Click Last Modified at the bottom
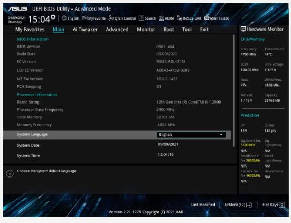Screen dimensions: 291x223 point(203,205)
